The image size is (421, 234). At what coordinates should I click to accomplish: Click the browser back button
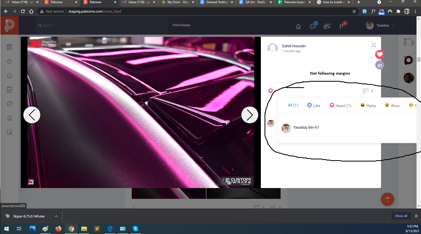(6, 11)
